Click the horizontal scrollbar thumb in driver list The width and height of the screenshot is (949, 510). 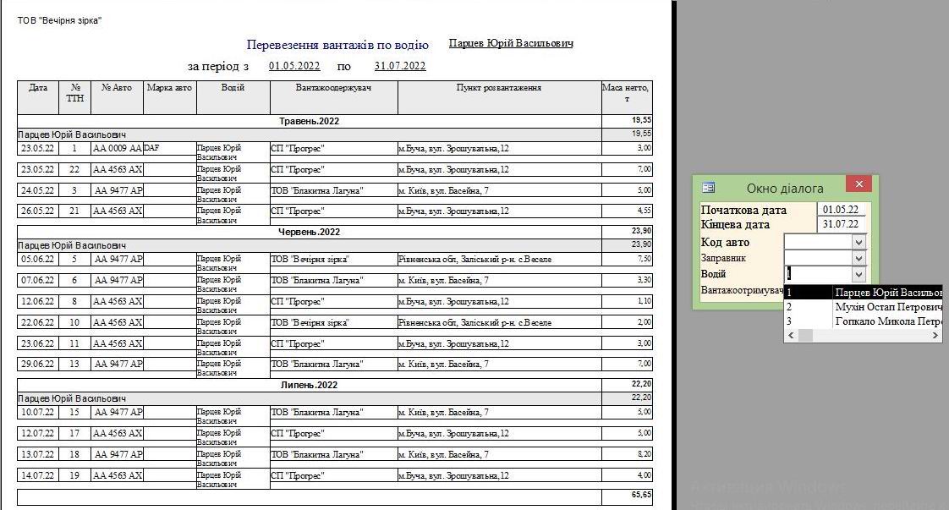coord(805,335)
